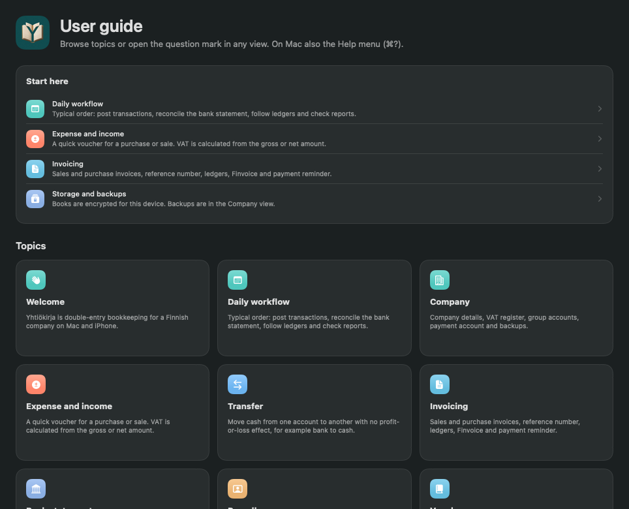
Task: Expand Daily workflow row chevron
Action: coord(600,109)
